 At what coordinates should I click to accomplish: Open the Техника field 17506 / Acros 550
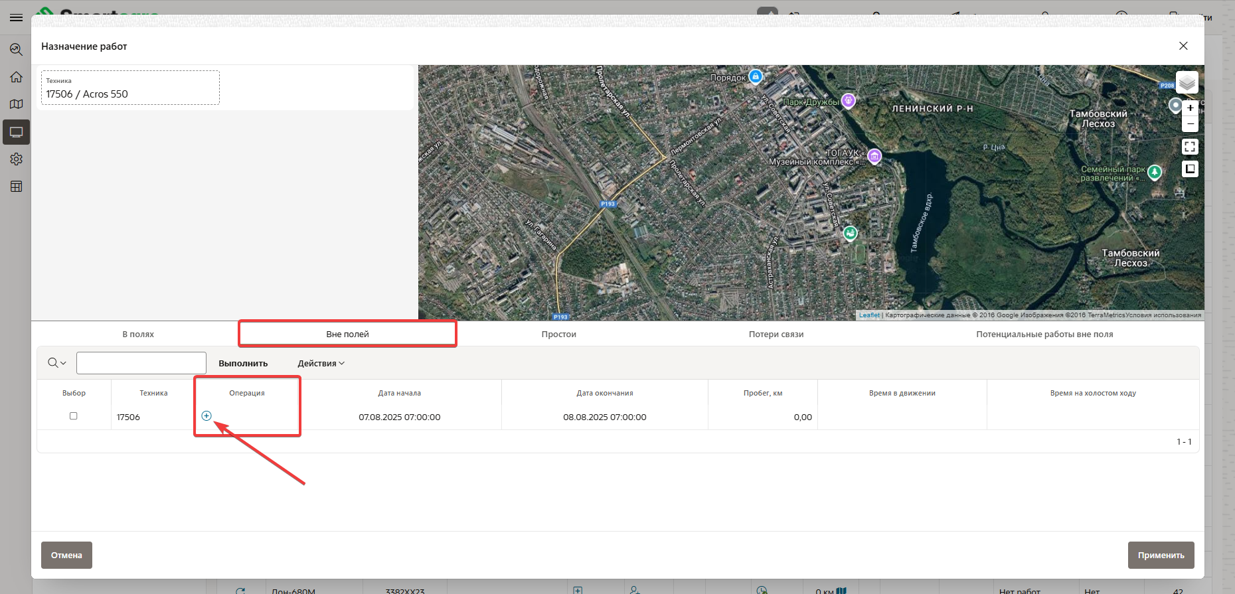(130, 88)
